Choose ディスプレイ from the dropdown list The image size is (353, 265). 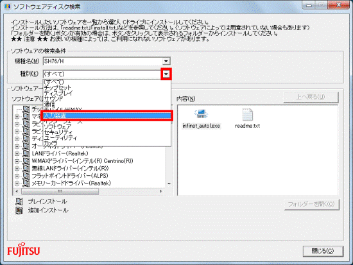tap(107, 93)
